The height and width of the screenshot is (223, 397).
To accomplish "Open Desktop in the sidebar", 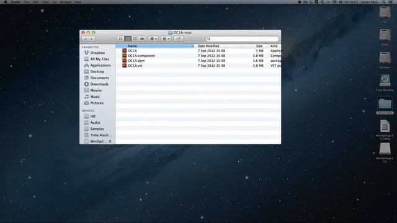I will point(97,72).
